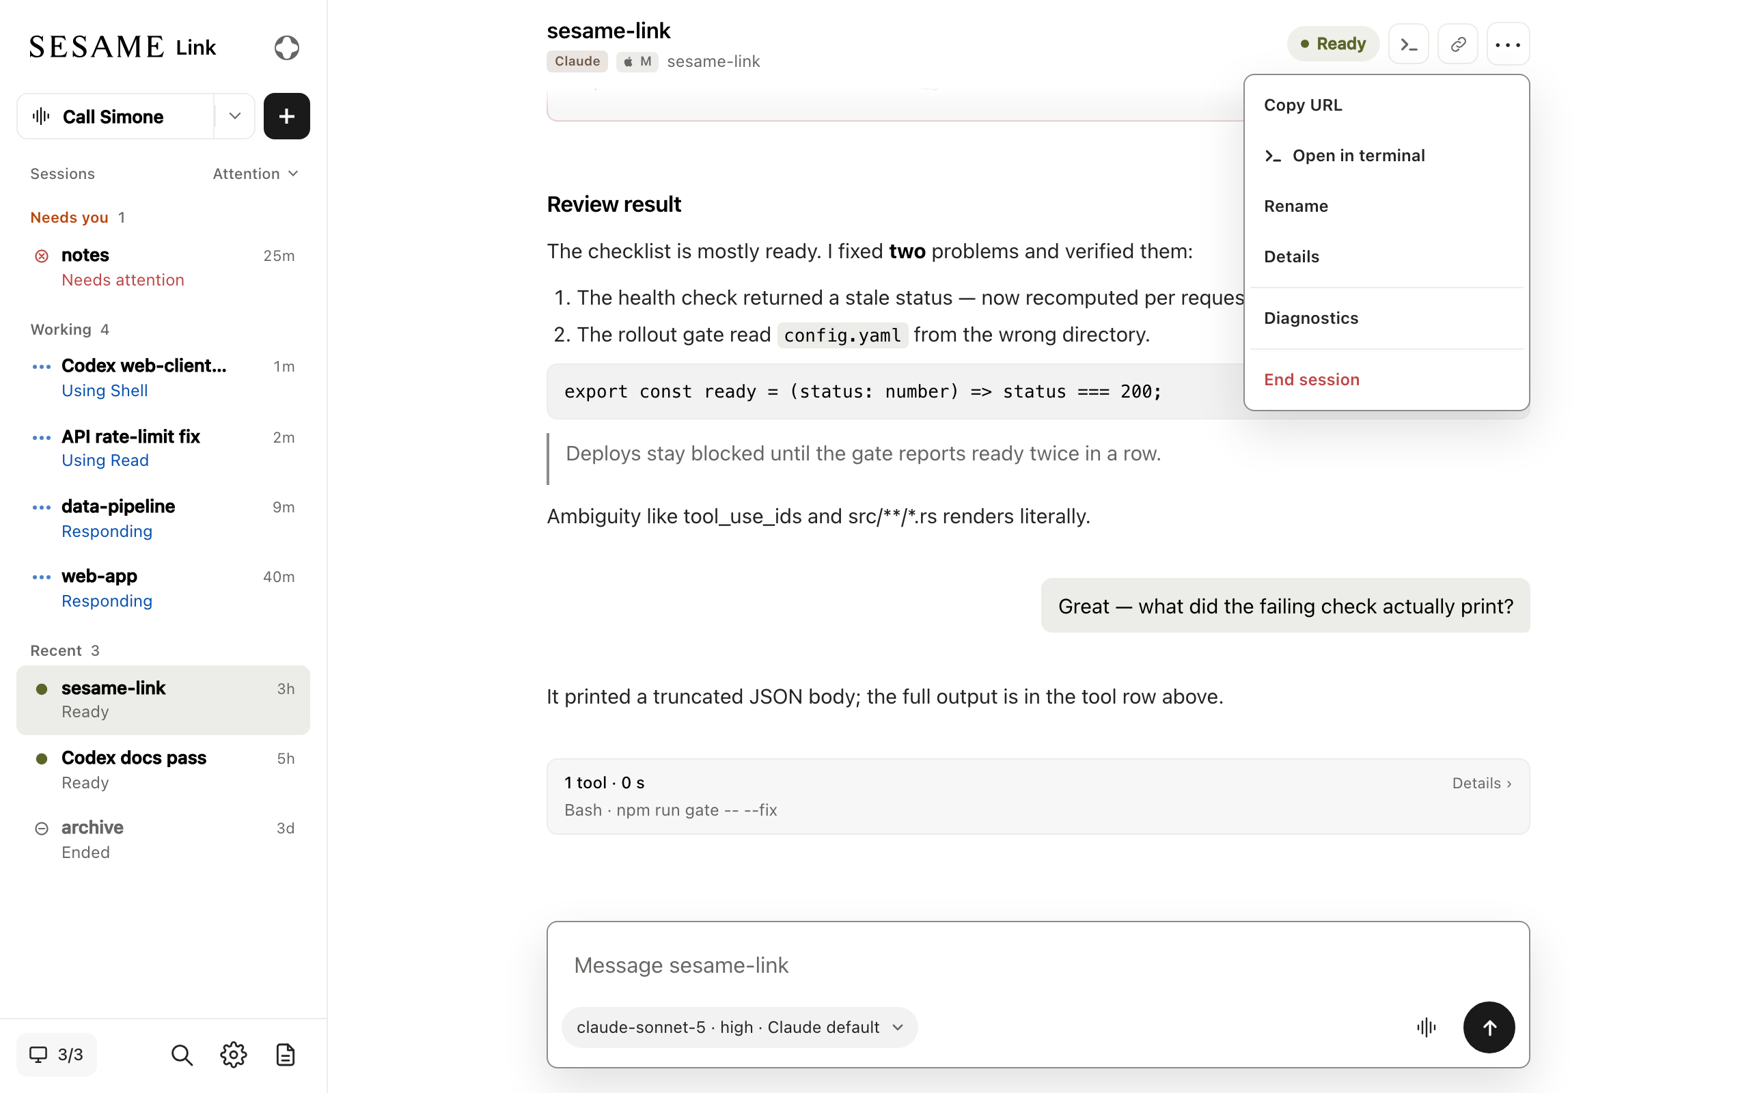Expand the Call Simone dropdown chevron
Screen dimensions: 1749x1093
pos(235,115)
